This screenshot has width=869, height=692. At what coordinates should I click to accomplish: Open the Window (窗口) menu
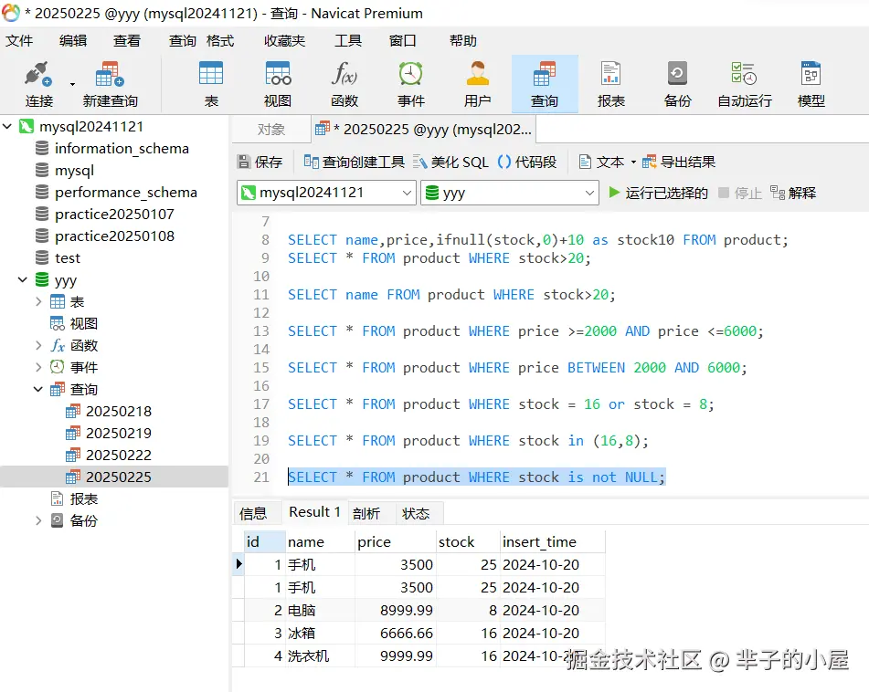402,40
